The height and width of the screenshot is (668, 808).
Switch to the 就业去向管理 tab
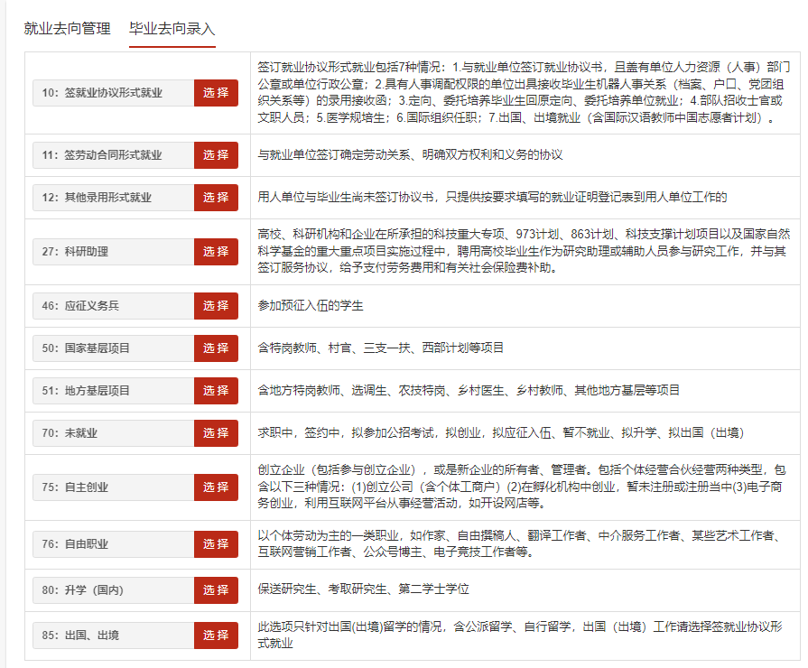tap(67, 28)
